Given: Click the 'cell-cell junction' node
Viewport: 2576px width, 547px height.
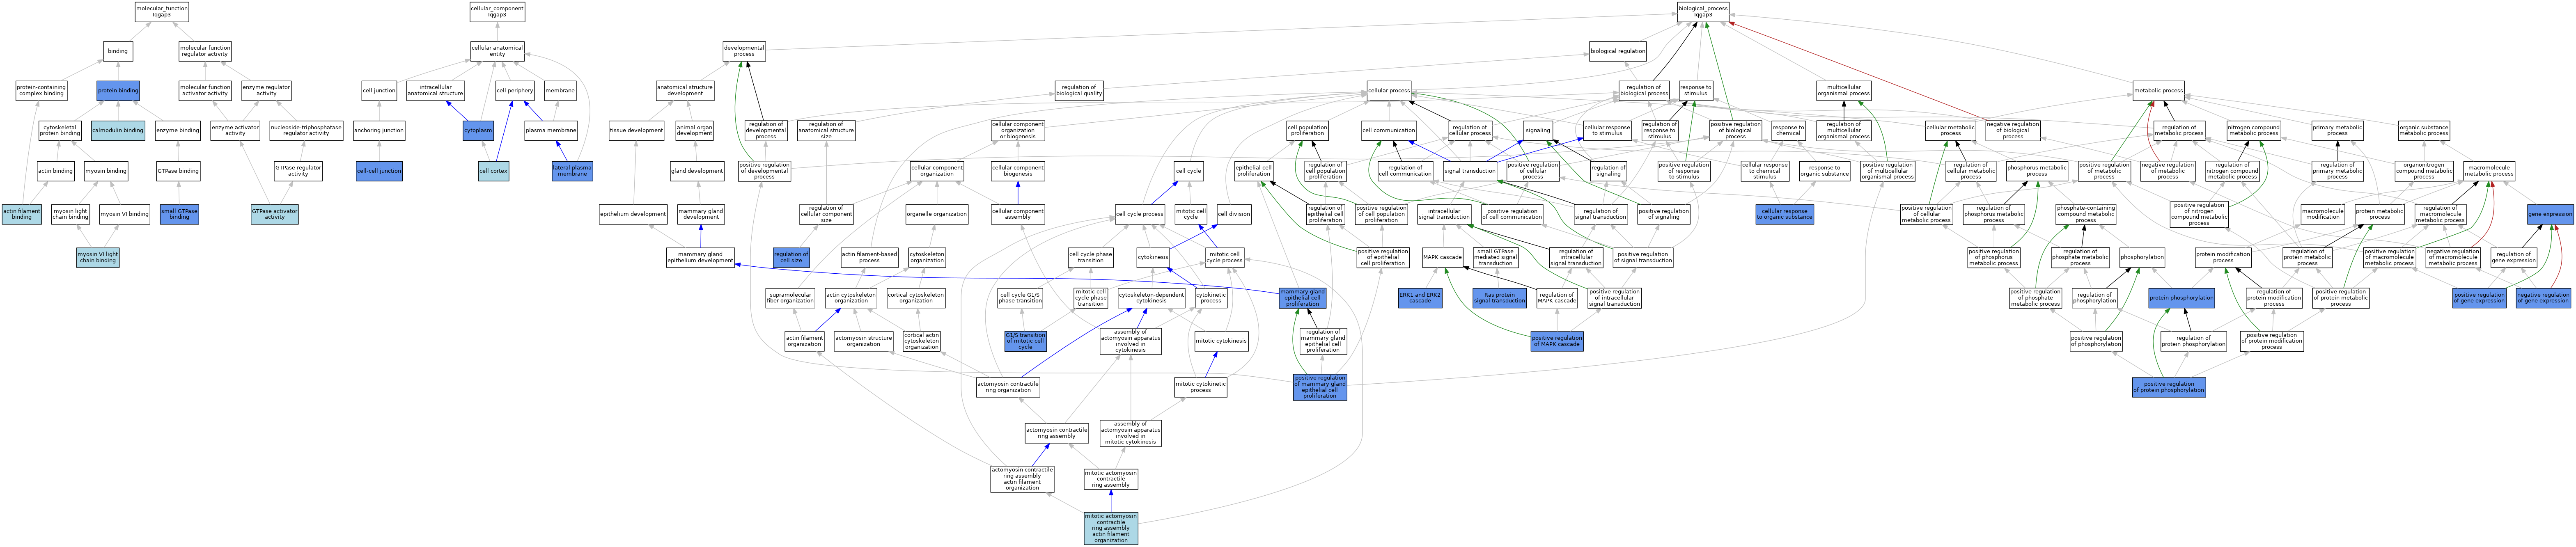Looking at the screenshot, I should (x=379, y=171).
